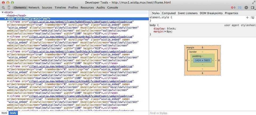Screen dimensions: 256x115
Task: Click the fullscreen arrows in title bar
Action: (x=254, y=2)
